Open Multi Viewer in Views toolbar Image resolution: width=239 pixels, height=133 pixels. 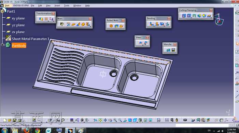click(146, 43)
